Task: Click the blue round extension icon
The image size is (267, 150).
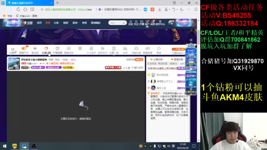Action: 145,10
